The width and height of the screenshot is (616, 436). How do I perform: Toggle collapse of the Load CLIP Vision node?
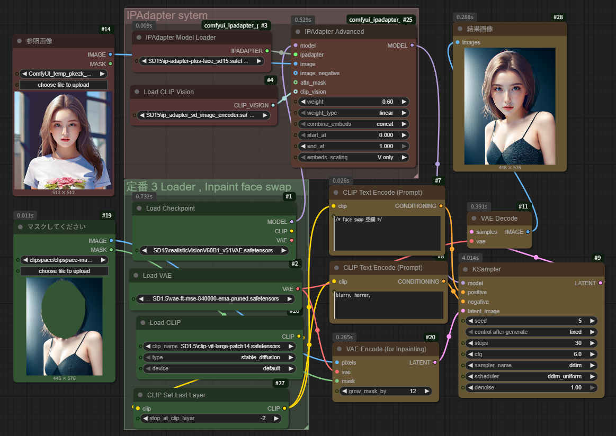[x=136, y=92]
